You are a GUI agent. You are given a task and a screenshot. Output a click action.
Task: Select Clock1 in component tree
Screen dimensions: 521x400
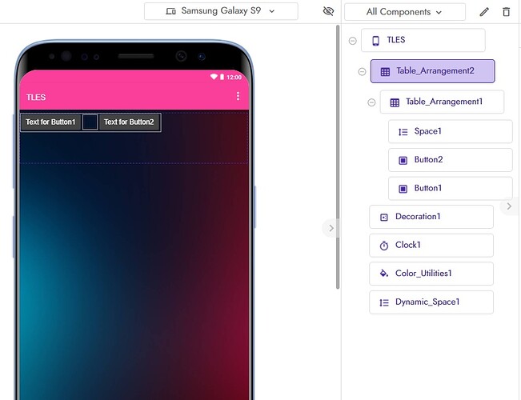[x=431, y=246]
